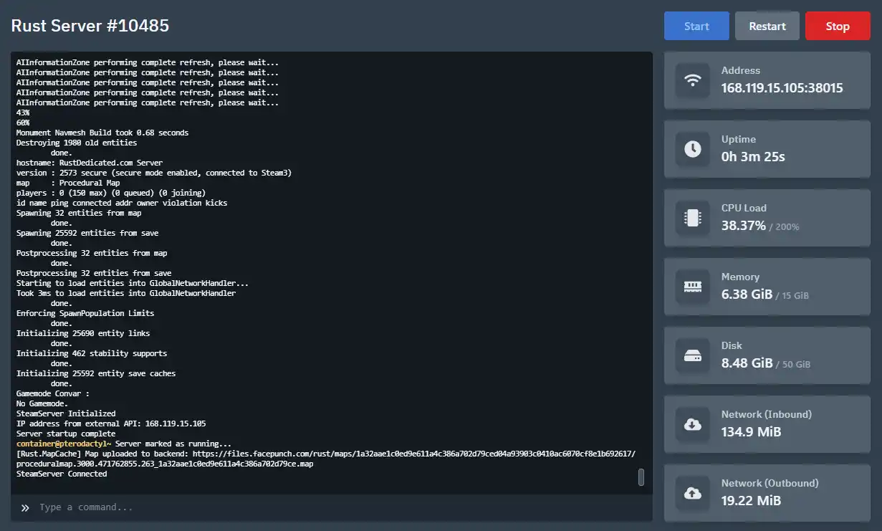
Task: Click the proceduralmap.3000 map filename line
Action: click(x=165, y=464)
